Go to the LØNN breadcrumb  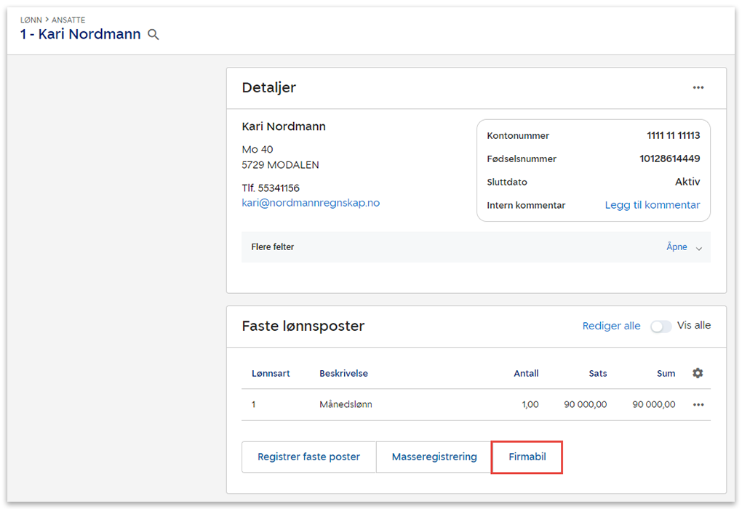31,20
